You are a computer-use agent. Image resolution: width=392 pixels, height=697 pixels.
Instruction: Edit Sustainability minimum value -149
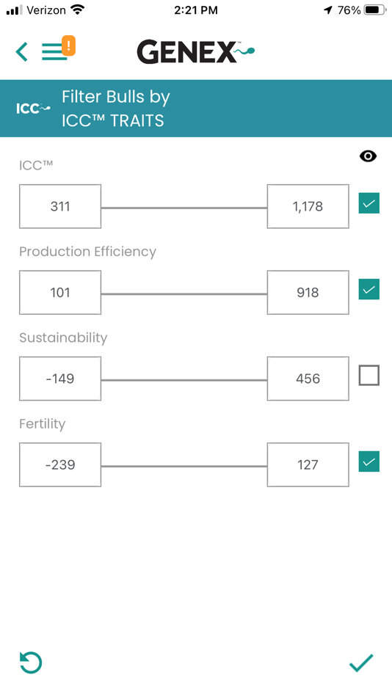[60, 379]
